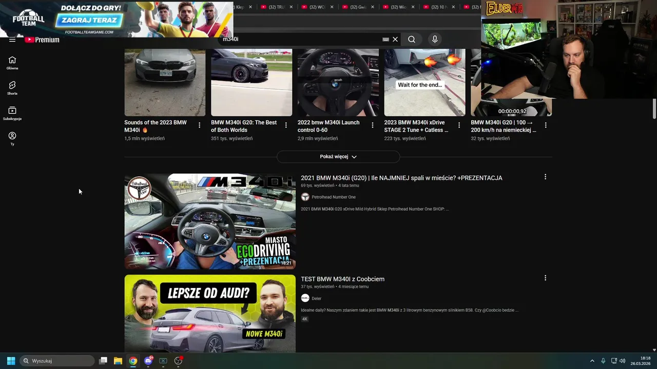Screen dimensions: 657x369
Task: Click ZAGRAJ TERAZ in Football Team ad
Action: click(90, 21)
